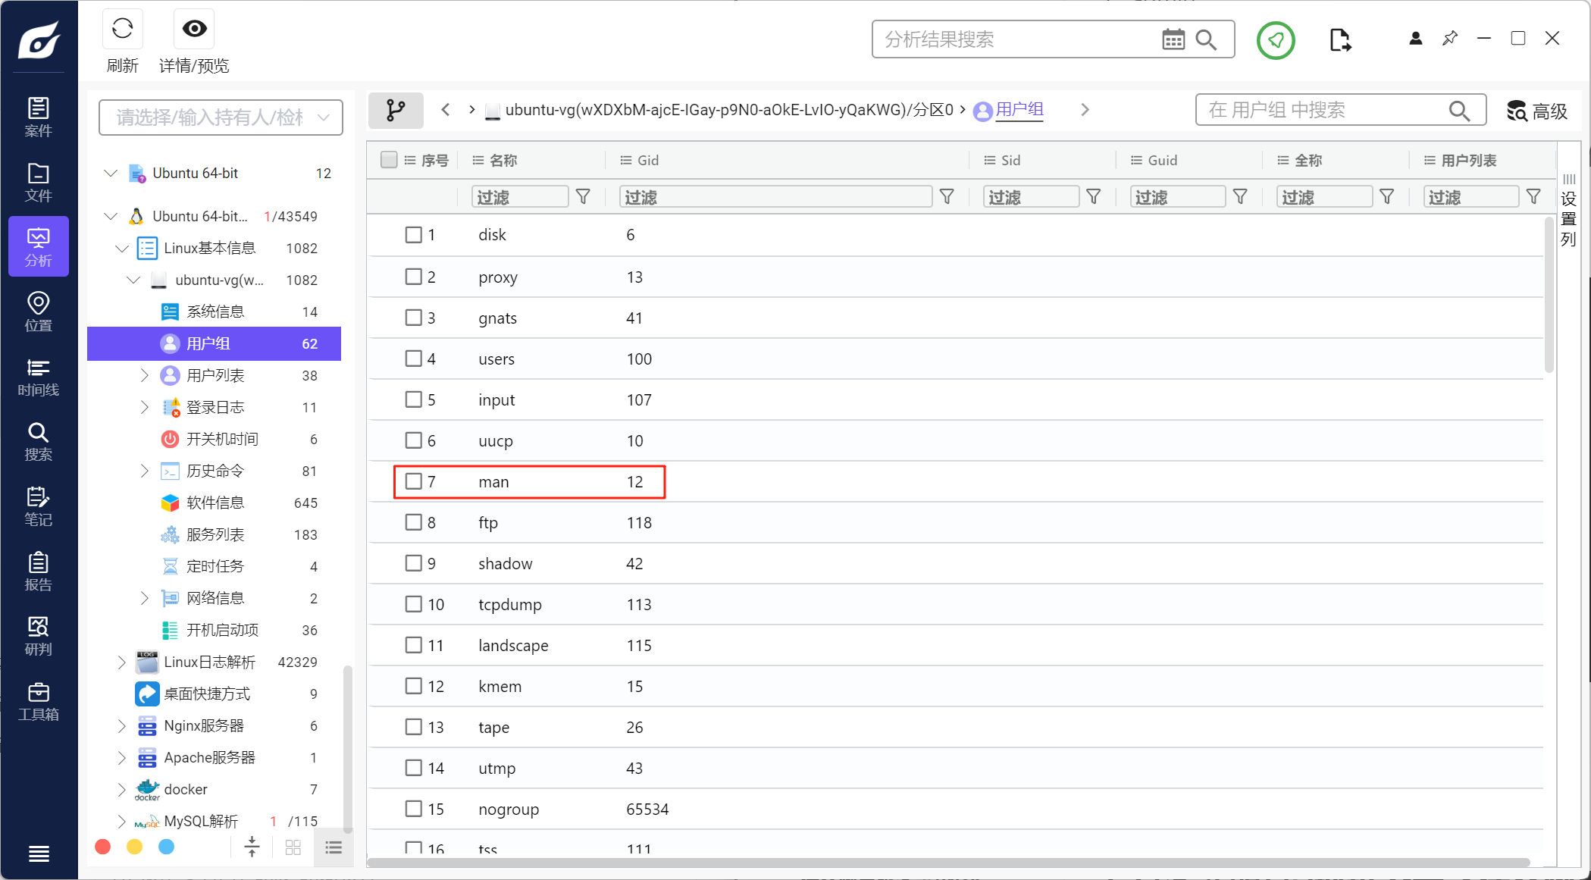The image size is (1591, 880).
Task: Click the export file icon in header
Action: point(1339,39)
